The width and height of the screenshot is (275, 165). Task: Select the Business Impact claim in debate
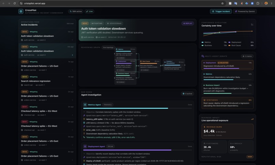[x=227, y=89]
